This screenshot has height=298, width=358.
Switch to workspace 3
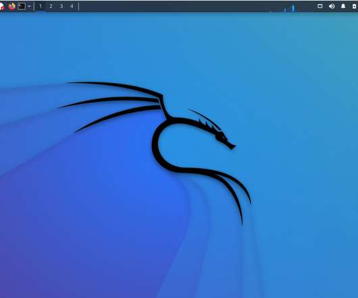pyautogui.click(x=61, y=6)
